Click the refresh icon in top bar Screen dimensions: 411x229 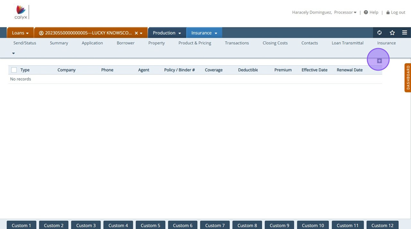click(380, 33)
